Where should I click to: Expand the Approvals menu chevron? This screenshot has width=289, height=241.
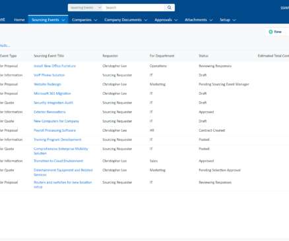[x=176, y=20]
